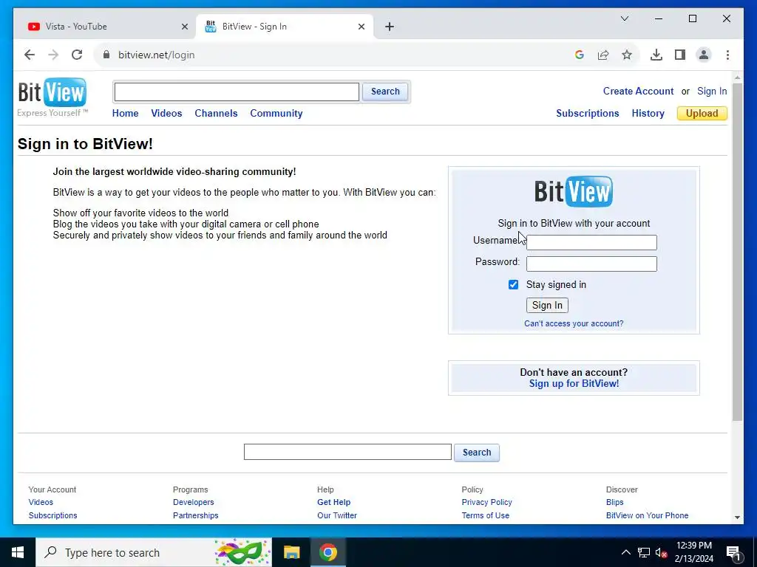Click the Create Account link
757x567 pixels.
[638, 91]
